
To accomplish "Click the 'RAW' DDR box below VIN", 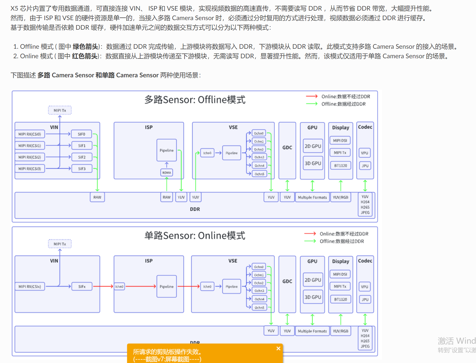I will point(97,197).
